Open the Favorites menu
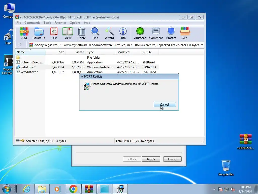The height and width of the screenshot is (194, 258). (x=60, y=22)
